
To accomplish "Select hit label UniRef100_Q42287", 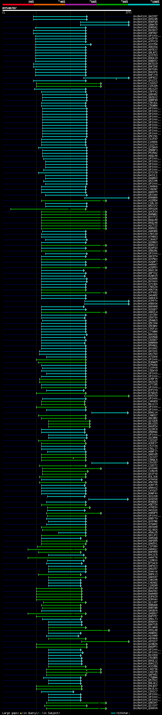I will pyautogui.click(x=145, y=16).
